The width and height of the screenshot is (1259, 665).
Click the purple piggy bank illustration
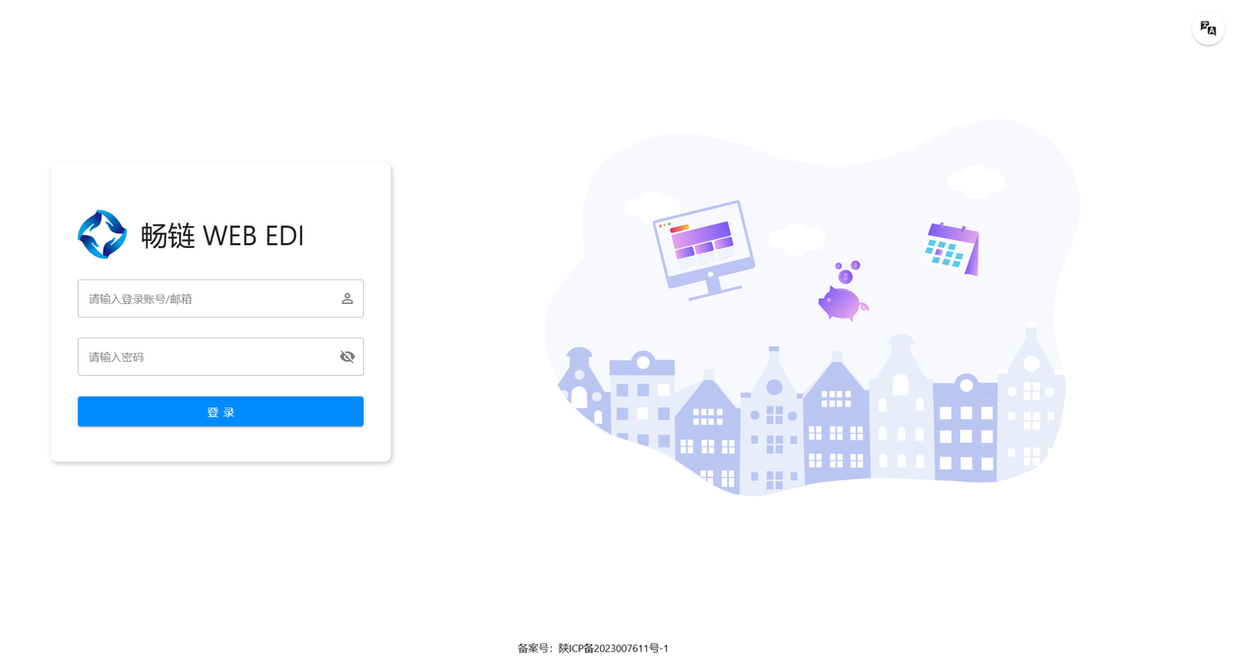tap(842, 303)
